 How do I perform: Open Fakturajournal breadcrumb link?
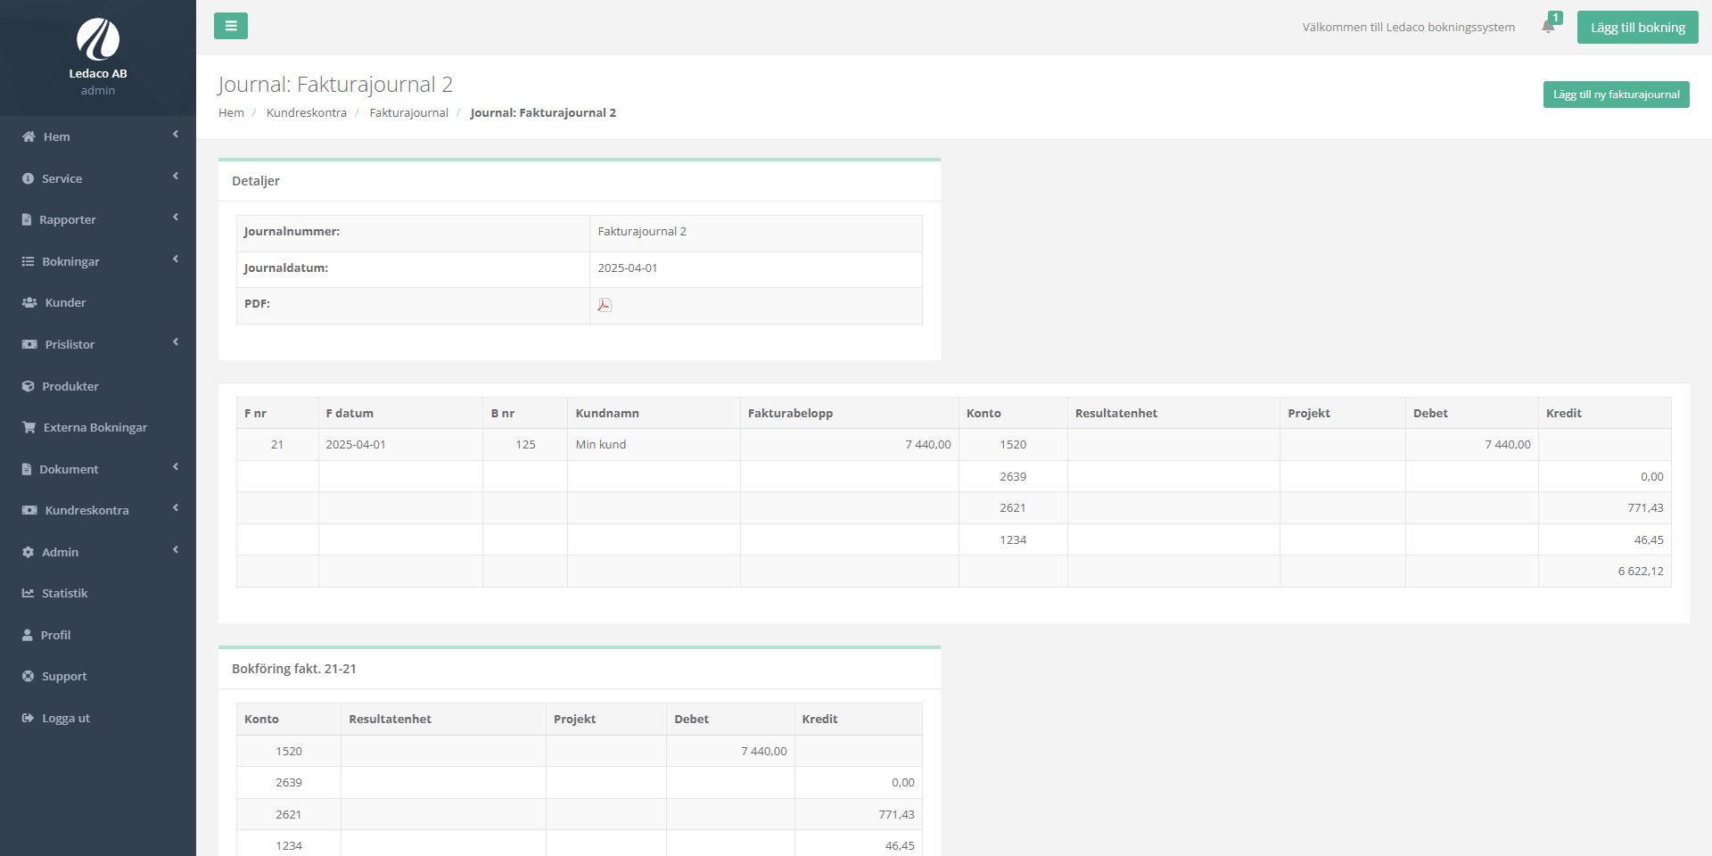[x=408, y=112]
